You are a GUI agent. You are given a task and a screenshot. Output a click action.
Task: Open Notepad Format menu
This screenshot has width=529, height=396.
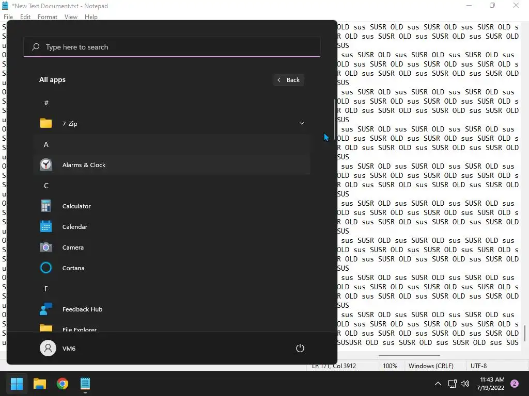pyautogui.click(x=47, y=17)
